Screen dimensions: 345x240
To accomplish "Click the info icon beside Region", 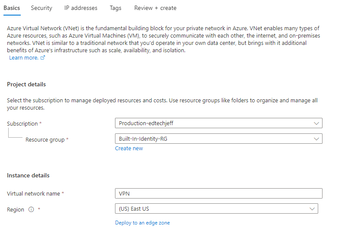I will [31, 209].
